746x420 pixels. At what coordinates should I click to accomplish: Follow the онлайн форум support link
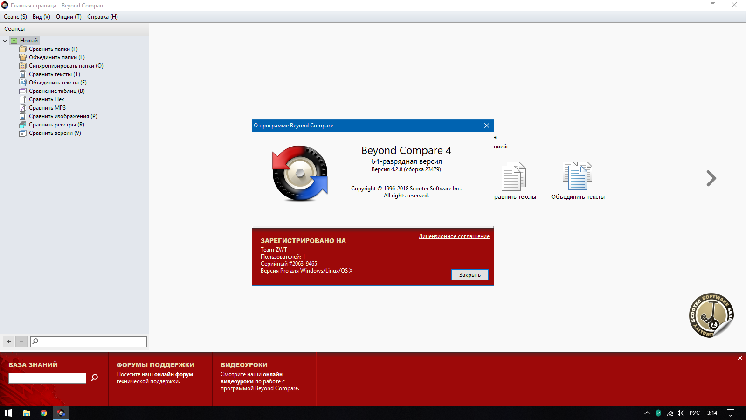173,374
